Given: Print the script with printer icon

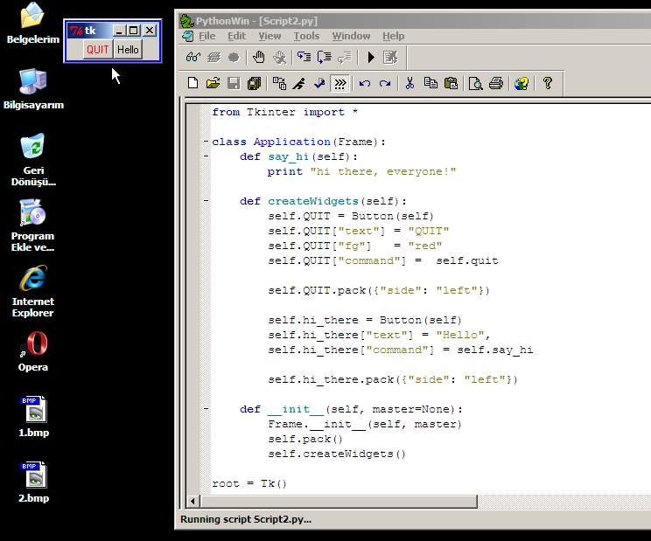Looking at the screenshot, I should click(x=496, y=83).
